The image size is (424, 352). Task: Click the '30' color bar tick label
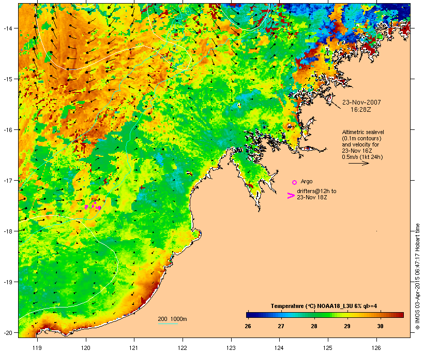[380, 326]
